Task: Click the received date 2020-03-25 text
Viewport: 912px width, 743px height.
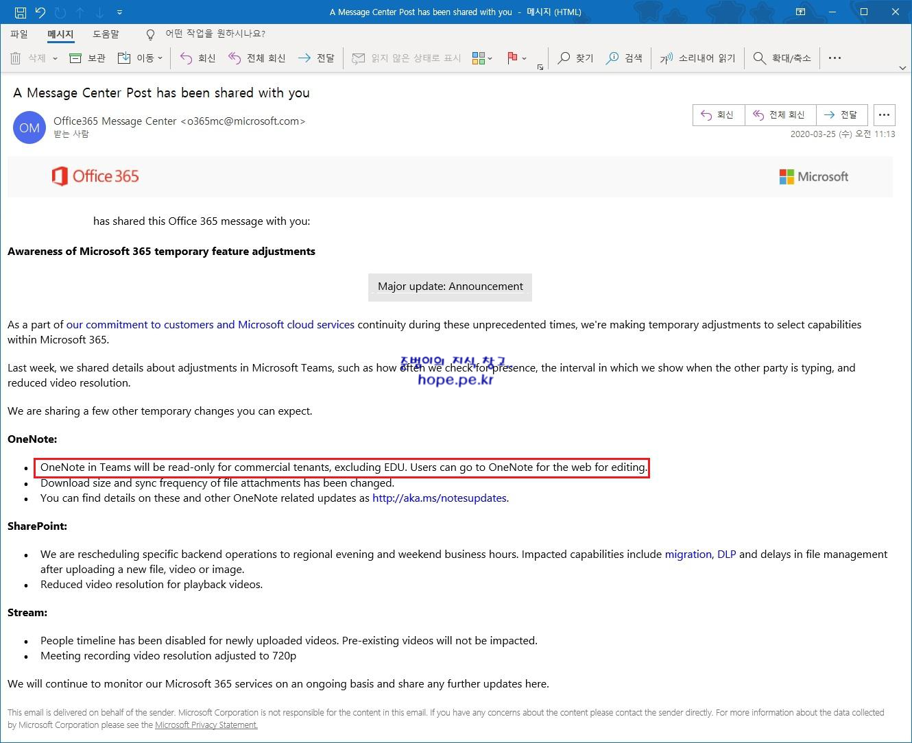Action: (x=843, y=134)
